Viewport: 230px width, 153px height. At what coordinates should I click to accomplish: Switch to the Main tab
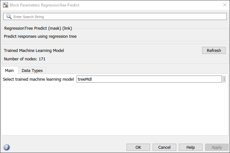tap(9, 70)
